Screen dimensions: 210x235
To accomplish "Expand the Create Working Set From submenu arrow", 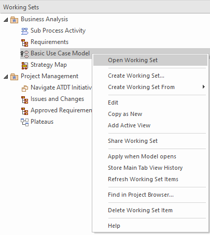I will click(204, 87).
